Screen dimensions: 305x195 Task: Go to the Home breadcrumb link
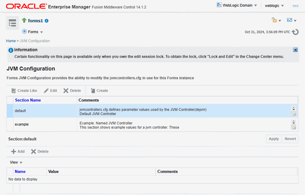point(11,41)
